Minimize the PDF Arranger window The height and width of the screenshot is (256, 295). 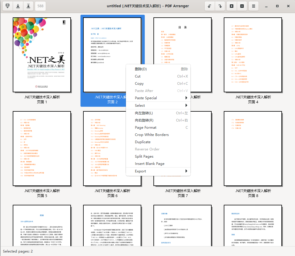pyautogui.click(x=266, y=6)
